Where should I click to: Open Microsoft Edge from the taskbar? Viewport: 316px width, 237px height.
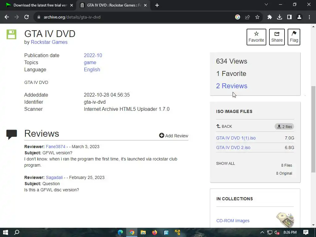click(x=120, y=232)
